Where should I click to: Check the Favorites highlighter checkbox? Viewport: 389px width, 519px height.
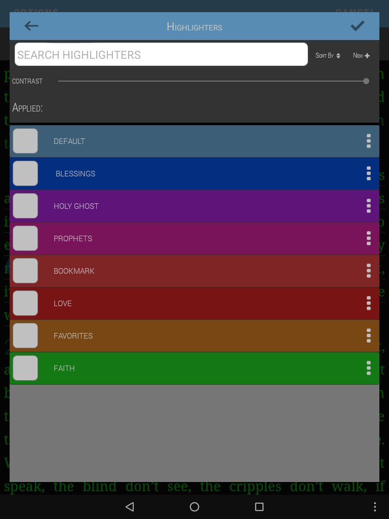(25, 336)
